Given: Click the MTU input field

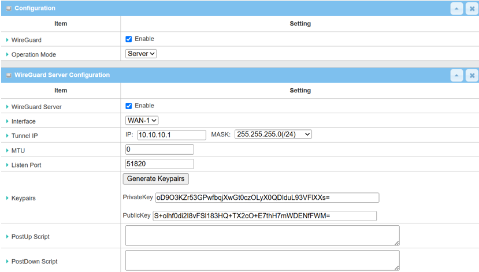Looking at the screenshot, I should coord(159,150).
